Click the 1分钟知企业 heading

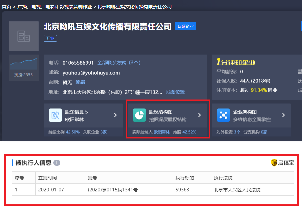[236, 62]
